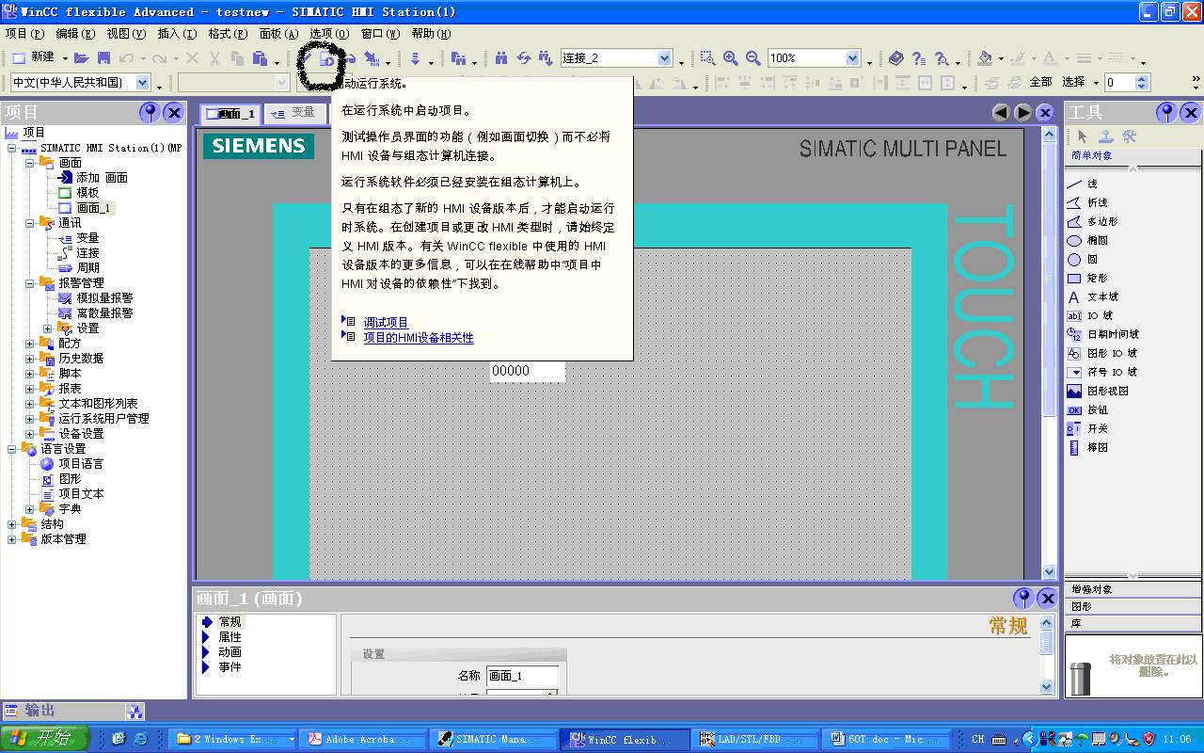Click the layer number spinner arrows
Image resolution: width=1204 pixels, height=753 pixels.
(x=1144, y=83)
